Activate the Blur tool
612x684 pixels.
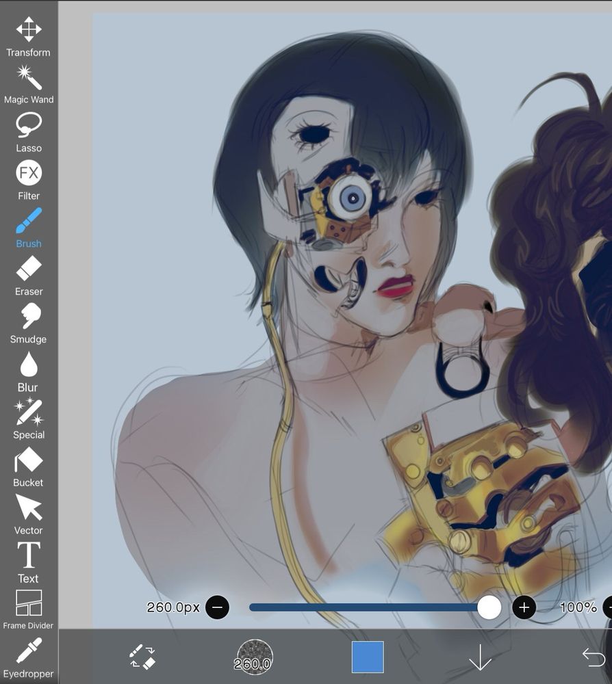pyautogui.click(x=28, y=371)
